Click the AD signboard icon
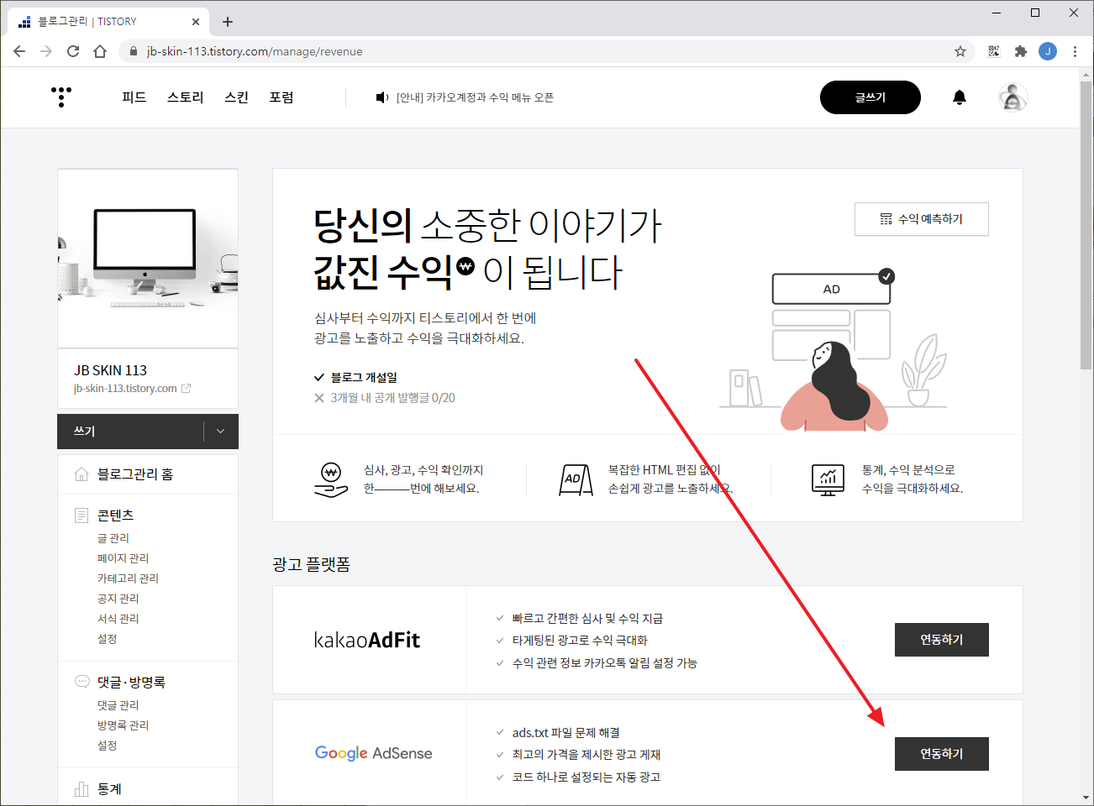The image size is (1094, 806). pos(576,479)
